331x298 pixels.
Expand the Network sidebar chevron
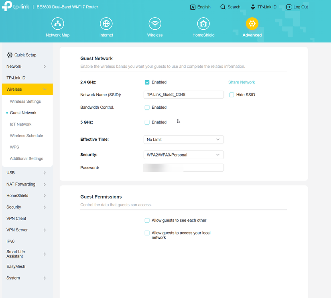pyautogui.click(x=45, y=67)
